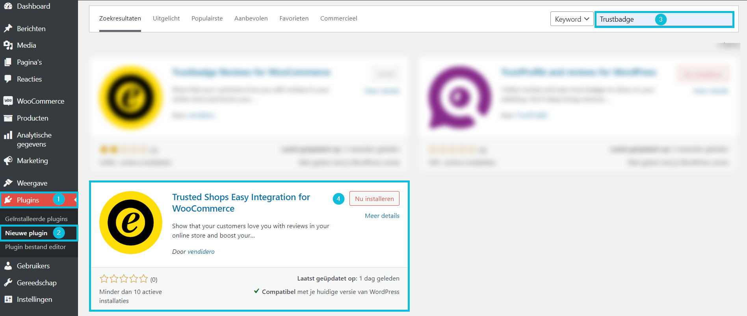Click the Berichten pin icon
The width and height of the screenshot is (747, 316).
[8, 28]
